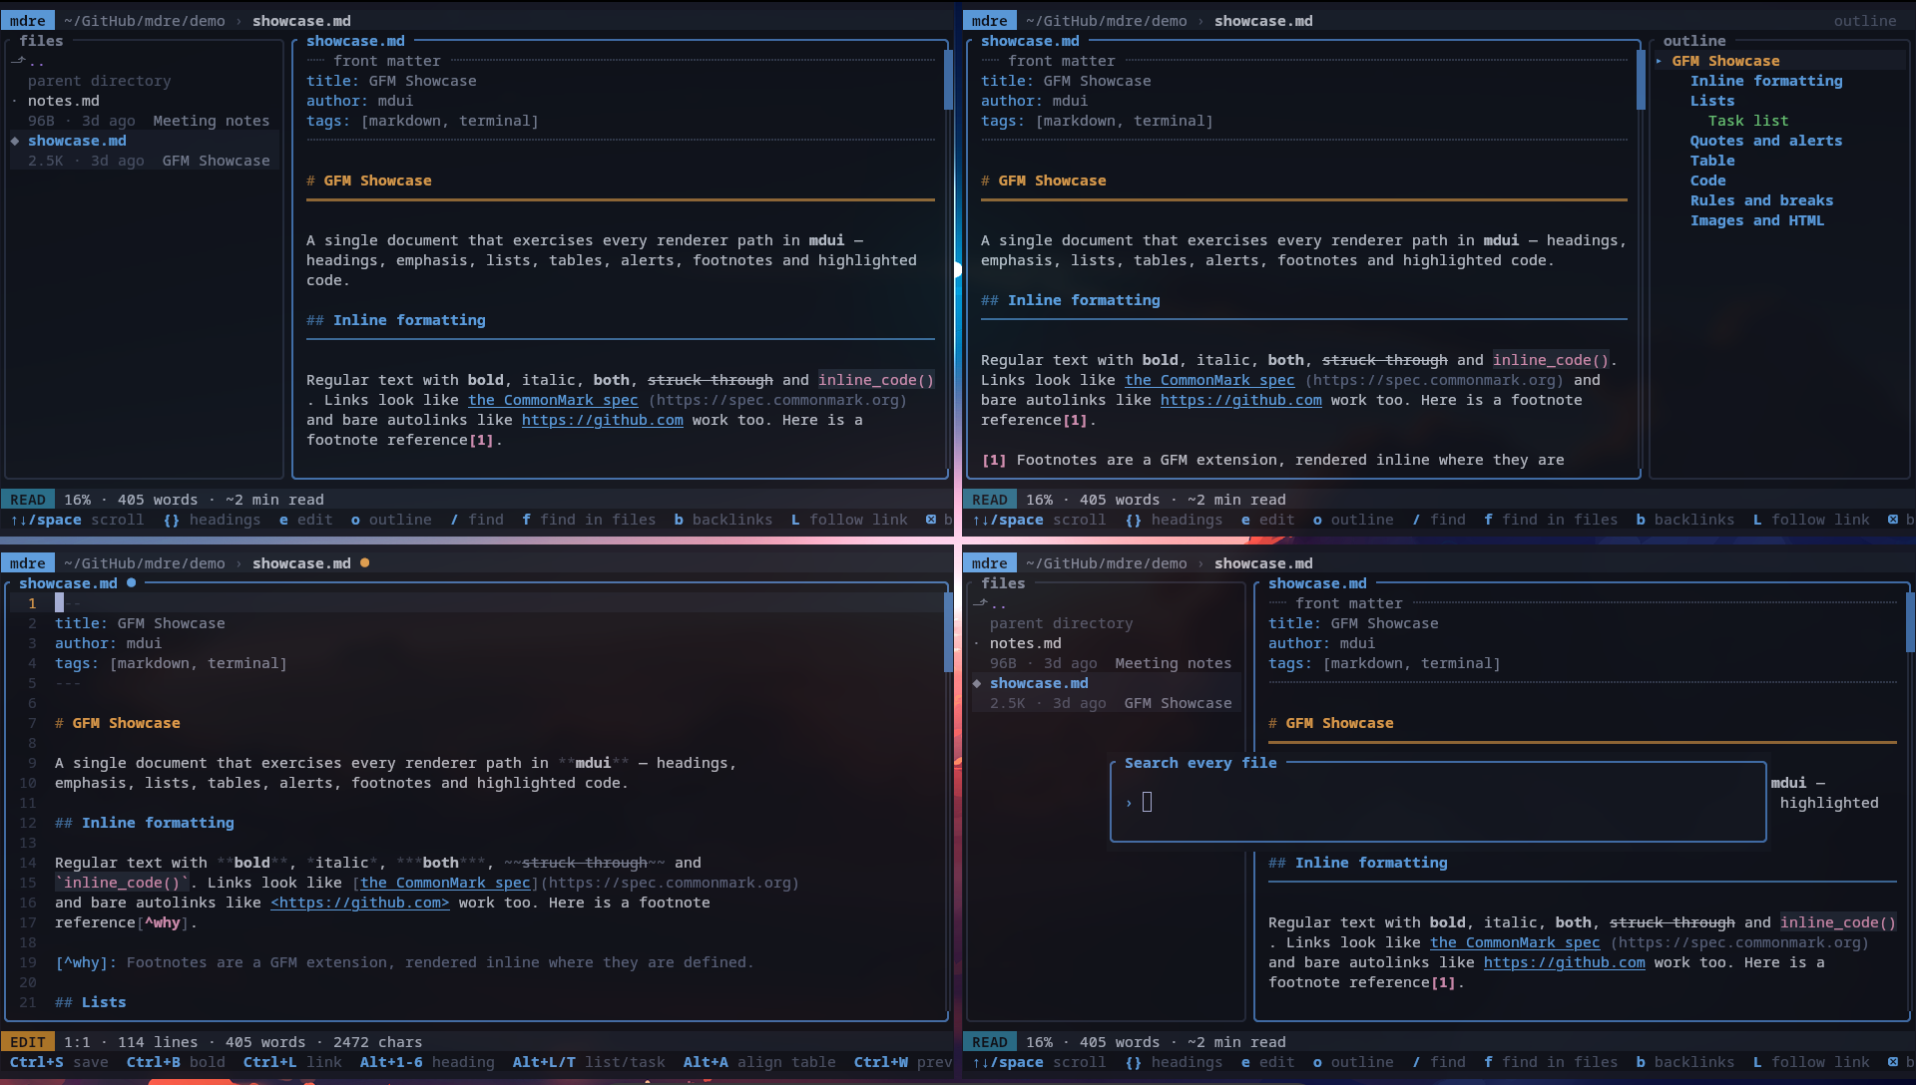Click 'o outline' hint in search-dialog pane footer
This screenshot has width=1916, height=1085.
pos(1353,1062)
